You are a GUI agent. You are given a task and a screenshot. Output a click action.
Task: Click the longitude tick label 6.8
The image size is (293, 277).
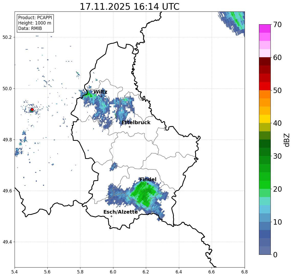(x=244, y=272)
